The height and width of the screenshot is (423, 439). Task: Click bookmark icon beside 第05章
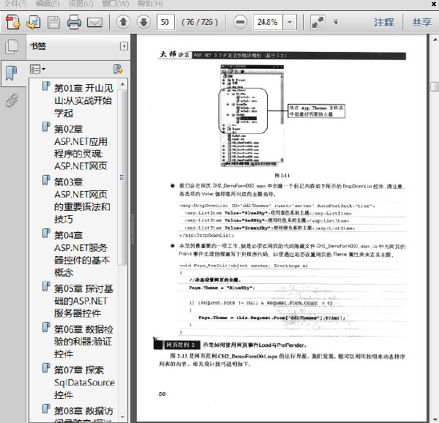pyautogui.click(x=46, y=287)
